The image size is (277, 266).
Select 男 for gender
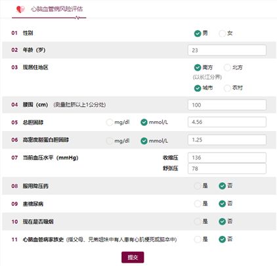click(198, 33)
